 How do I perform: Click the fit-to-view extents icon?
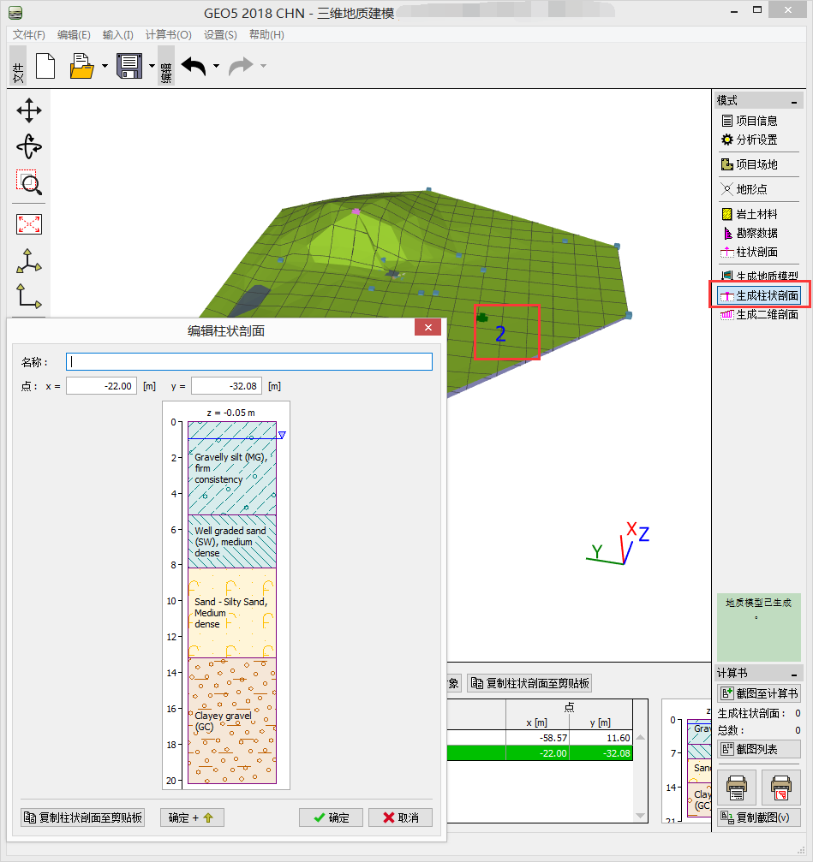point(29,224)
